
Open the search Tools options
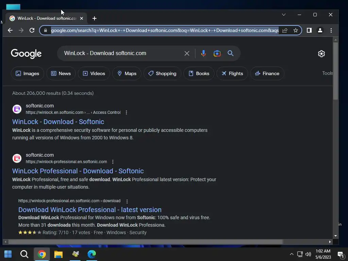coord(327,73)
